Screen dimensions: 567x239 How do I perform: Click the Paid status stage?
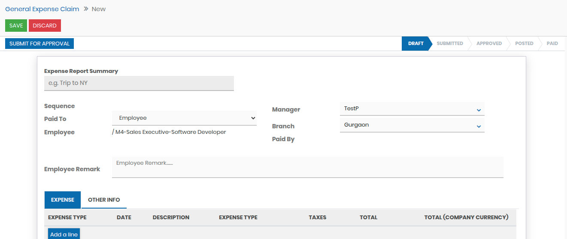(552, 44)
